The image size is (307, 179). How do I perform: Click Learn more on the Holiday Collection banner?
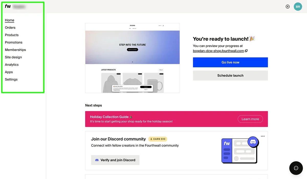tap(250, 119)
